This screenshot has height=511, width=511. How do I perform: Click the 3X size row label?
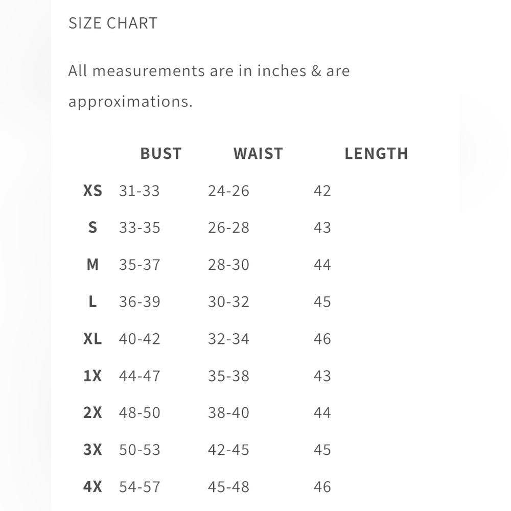pos(92,450)
